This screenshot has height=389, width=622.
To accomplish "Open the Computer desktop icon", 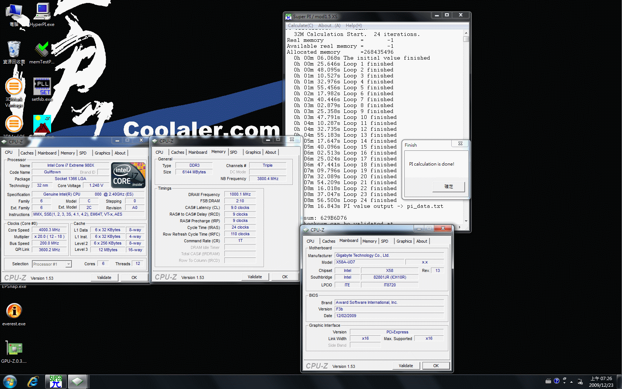I will (14, 14).
